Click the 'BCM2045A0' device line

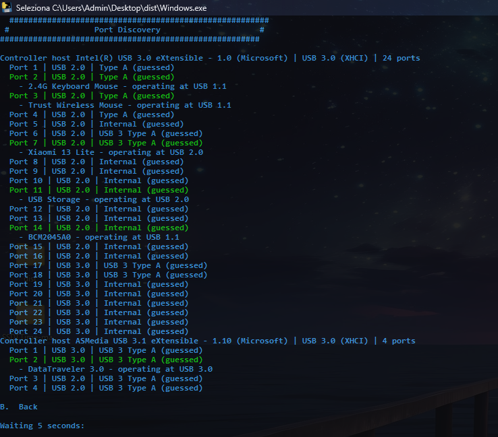[99, 237]
